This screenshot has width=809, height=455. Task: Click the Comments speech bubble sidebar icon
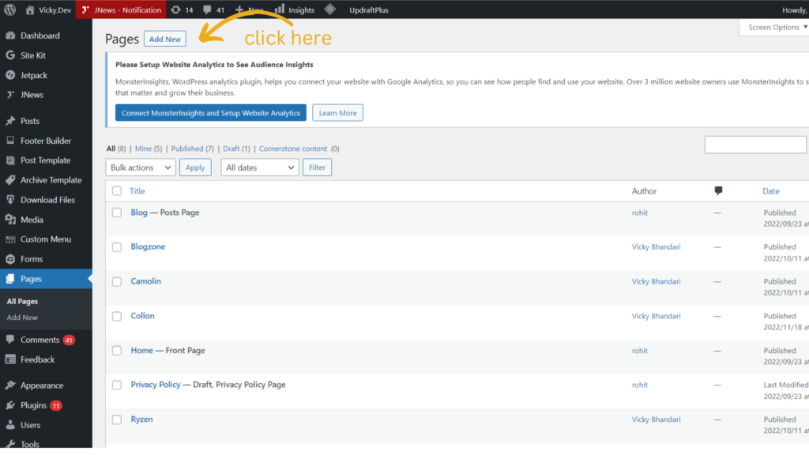[10, 340]
